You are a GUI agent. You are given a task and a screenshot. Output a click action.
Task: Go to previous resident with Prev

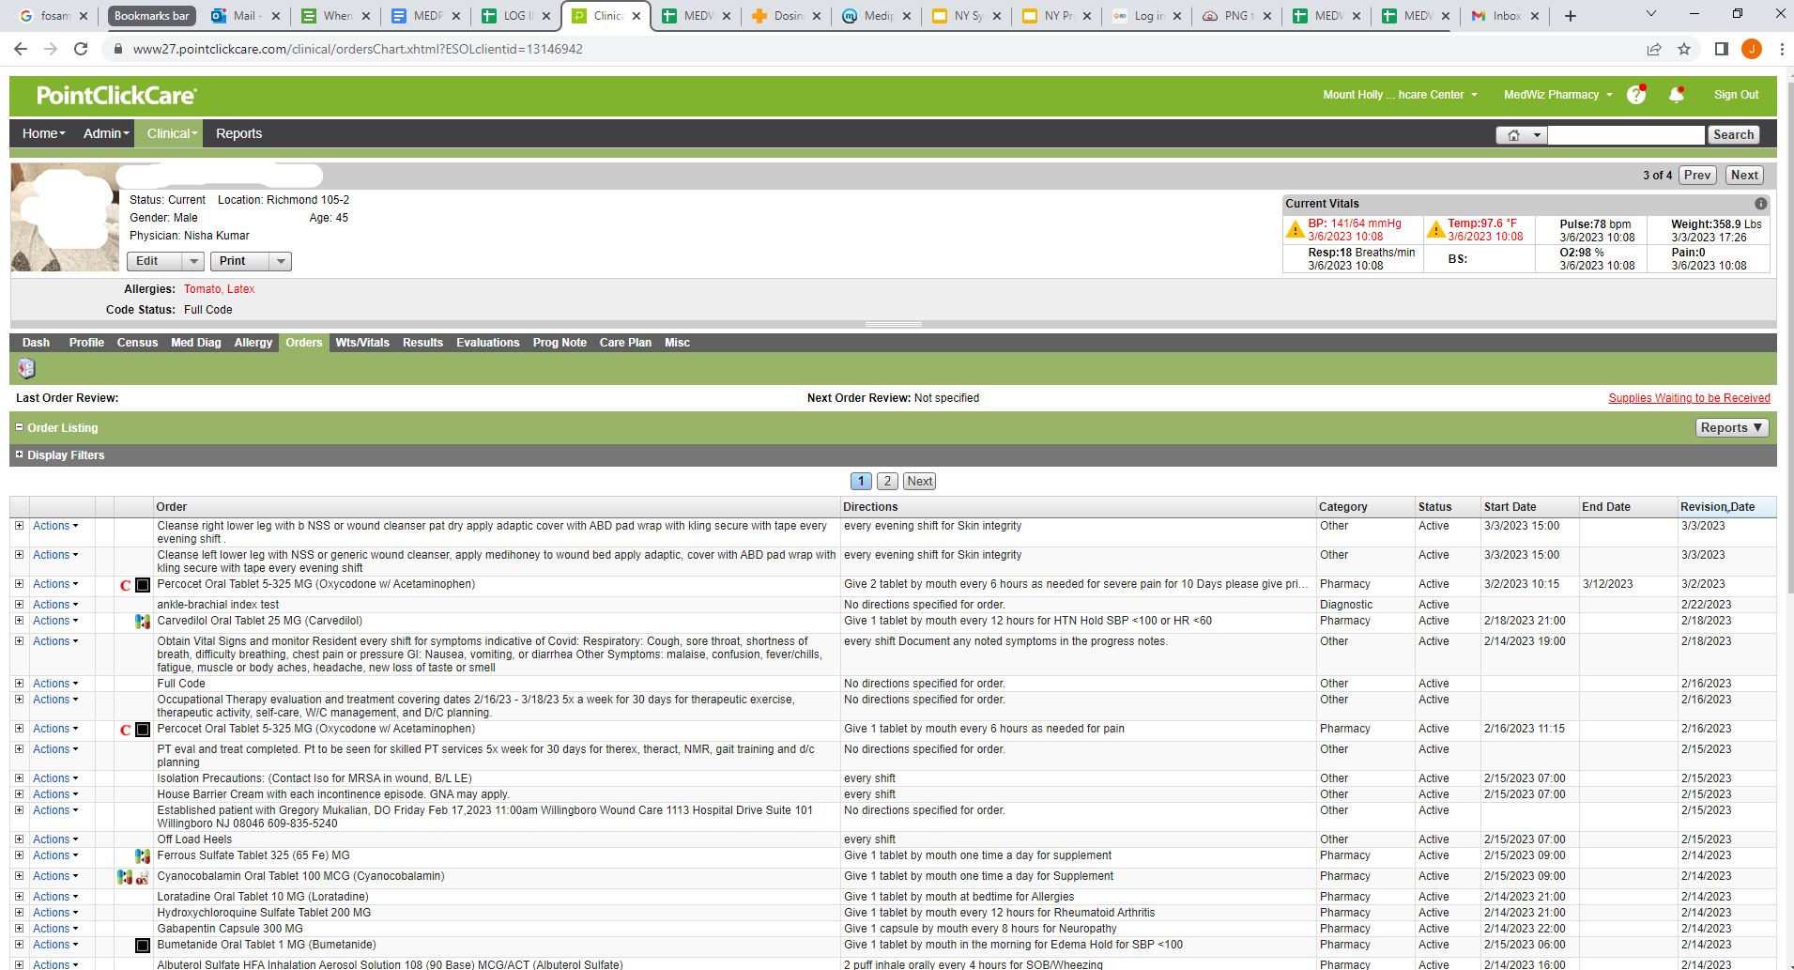[x=1697, y=176]
